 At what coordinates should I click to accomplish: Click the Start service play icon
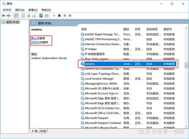pyautogui.click(x=54, y=15)
